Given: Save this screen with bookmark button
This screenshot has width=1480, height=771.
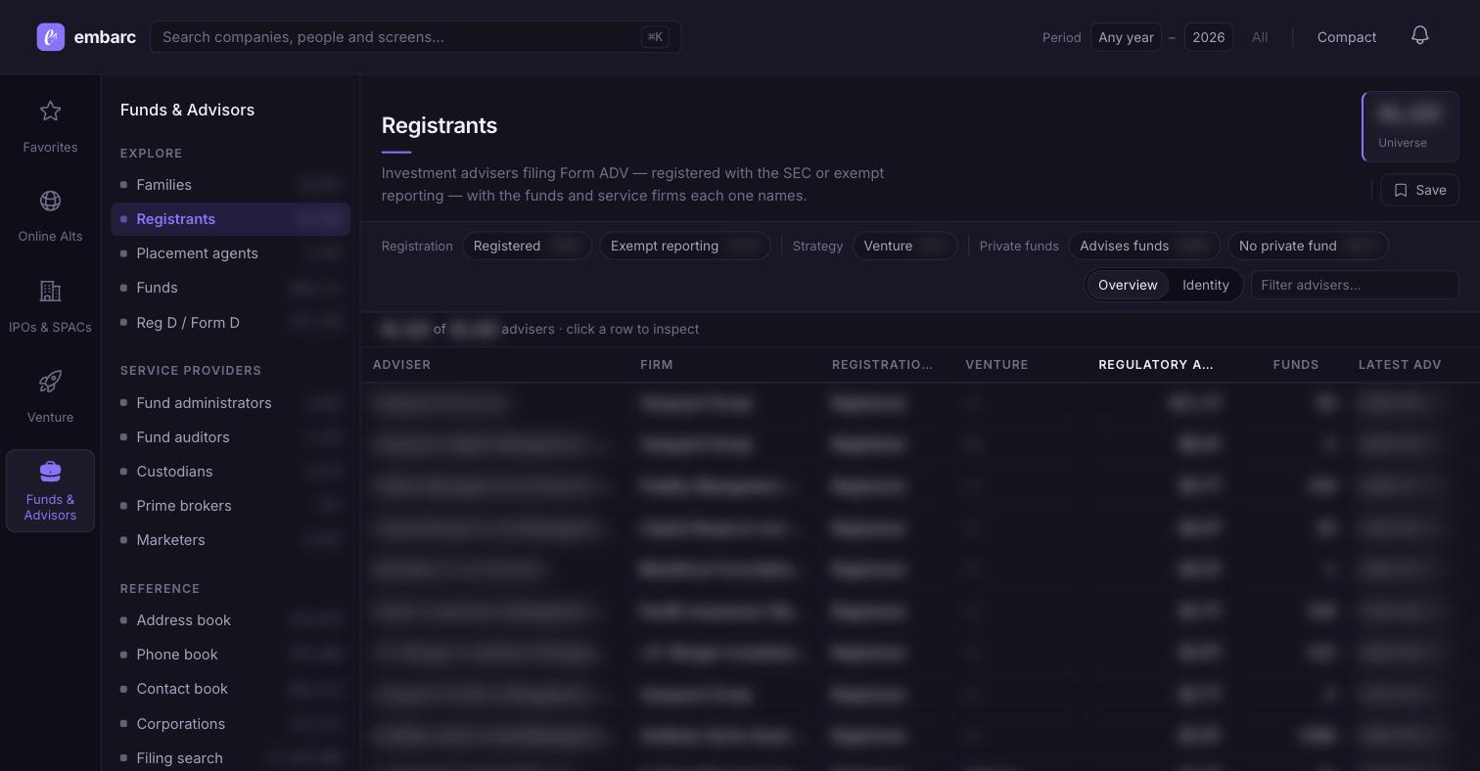Looking at the screenshot, I should [1419, 190].
